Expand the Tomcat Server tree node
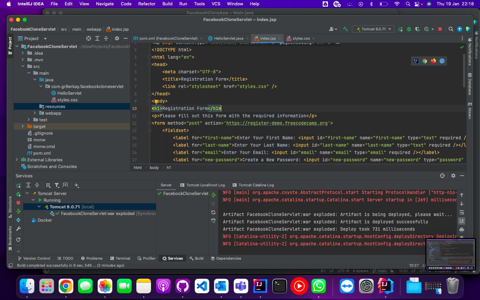Image resolution: width=480 pixels, height=300 pixels. 27,193
